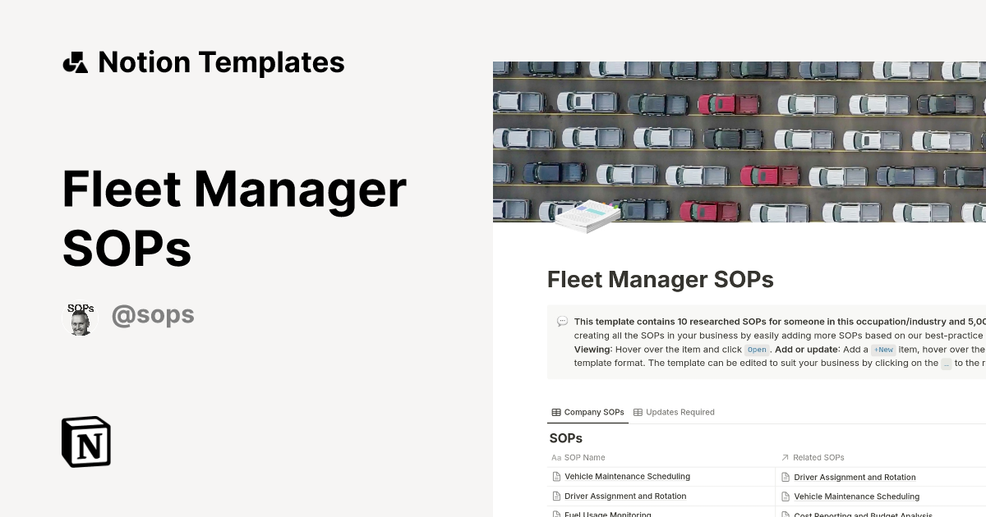Click the table icon beside Company SOPs
Screen dimensions: 986x517
coord(555,412)
